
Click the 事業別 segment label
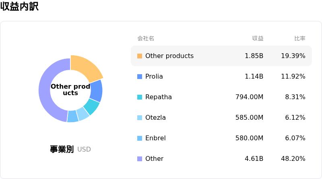(x=62, y=149)
